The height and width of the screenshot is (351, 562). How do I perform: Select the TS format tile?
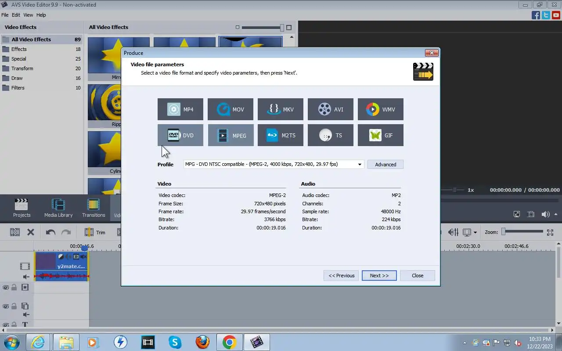[x=331, y=135]
